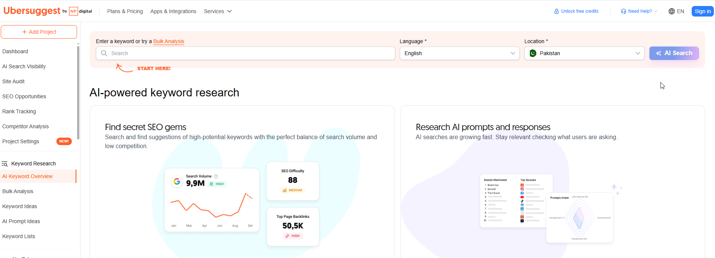Expand the Services dropdown menu

tap(218, 11)
